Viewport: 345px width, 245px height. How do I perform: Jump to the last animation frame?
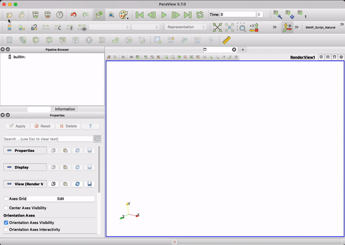187,14
